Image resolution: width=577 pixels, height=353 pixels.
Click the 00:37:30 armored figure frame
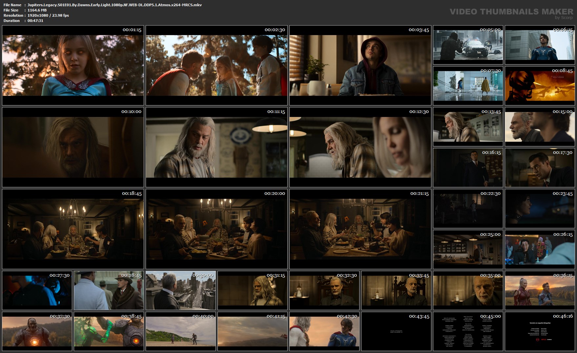(37, 331)
